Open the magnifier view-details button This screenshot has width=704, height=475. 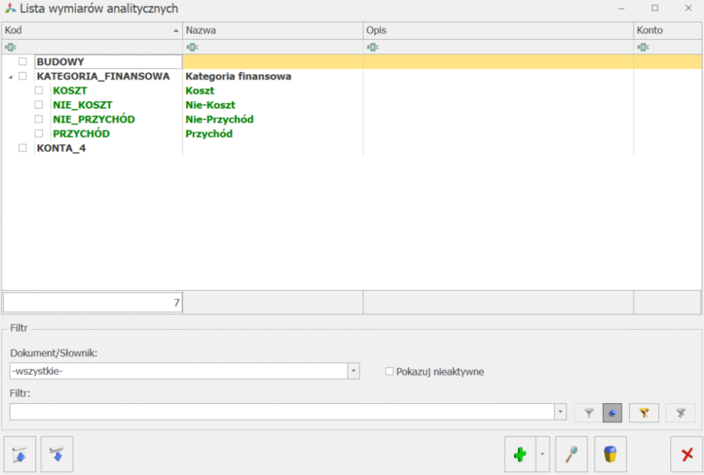click(571, 454)
